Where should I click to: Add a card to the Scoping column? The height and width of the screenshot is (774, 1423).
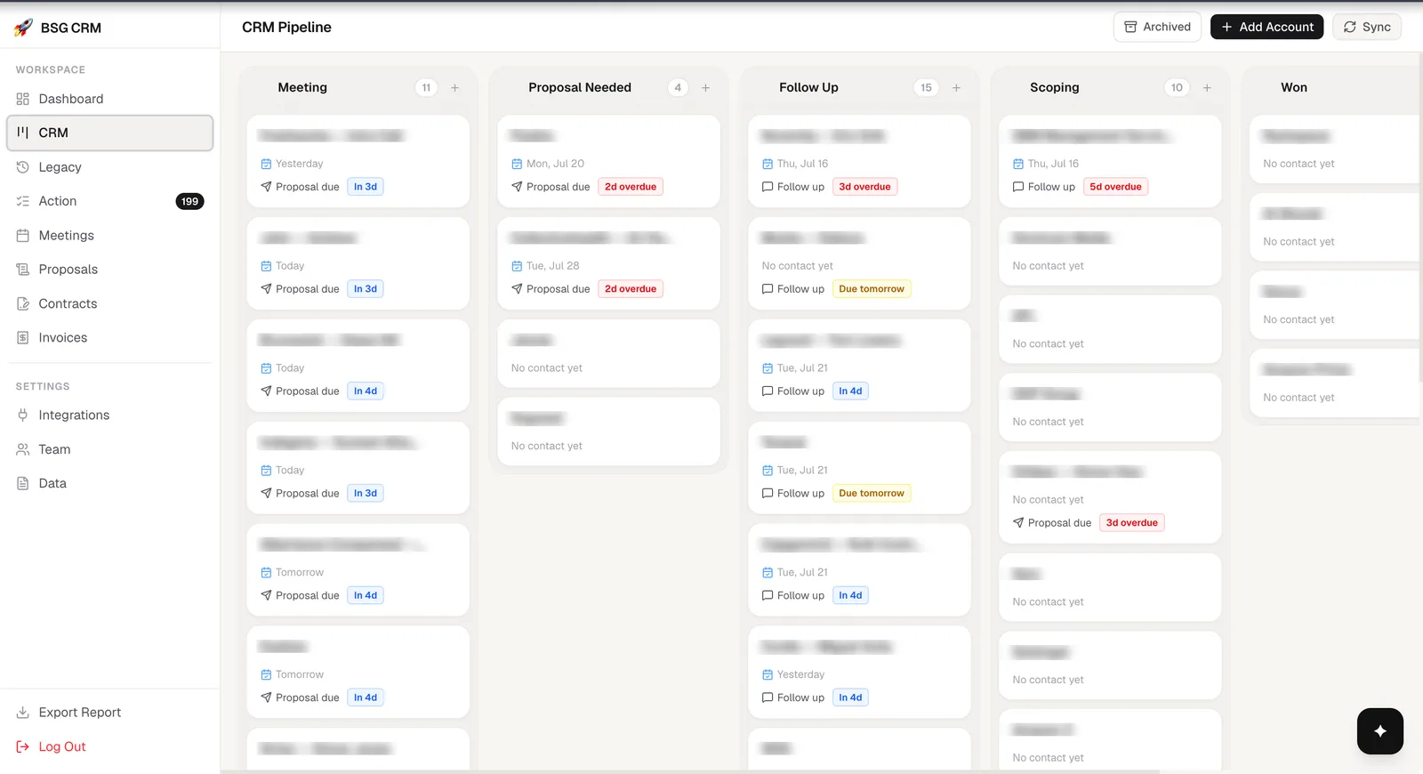1208,88
